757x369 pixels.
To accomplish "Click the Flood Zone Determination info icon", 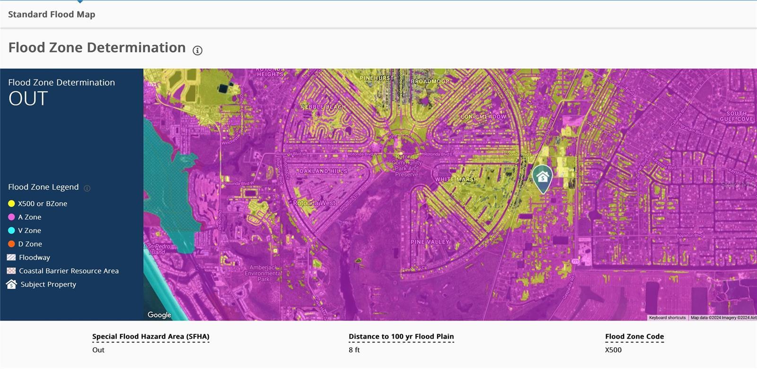I will (198, 50).
